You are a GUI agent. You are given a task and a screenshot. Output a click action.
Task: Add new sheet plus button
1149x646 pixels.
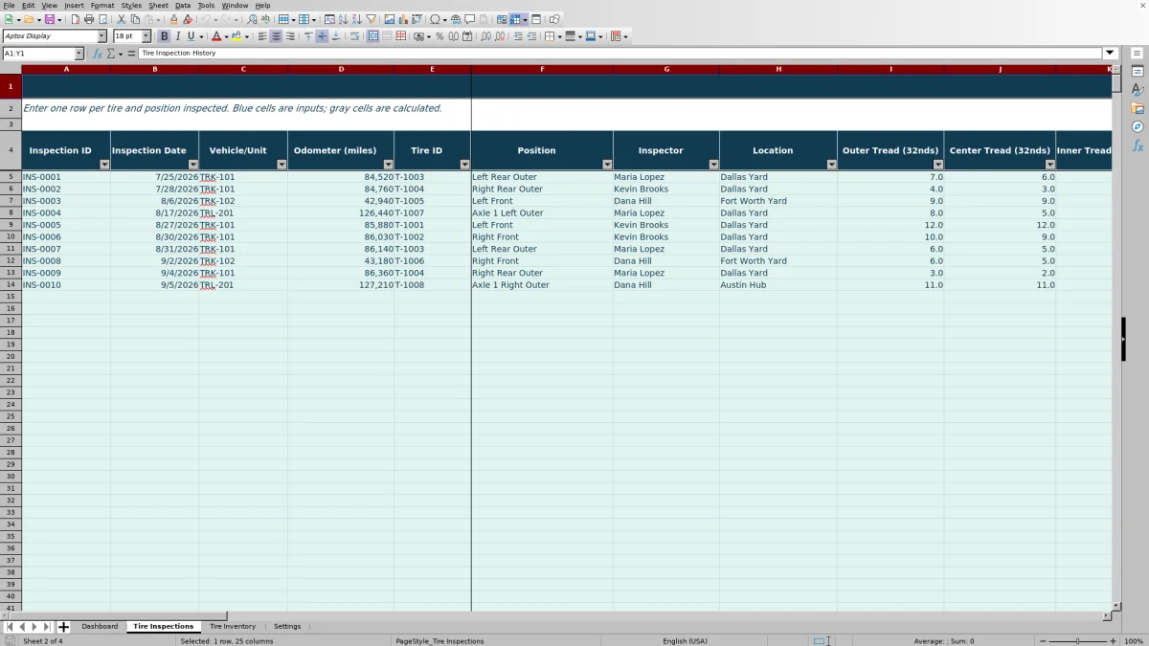[64, 627]
